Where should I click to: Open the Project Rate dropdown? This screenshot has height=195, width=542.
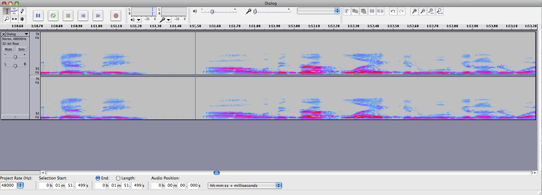click(20, 185)
